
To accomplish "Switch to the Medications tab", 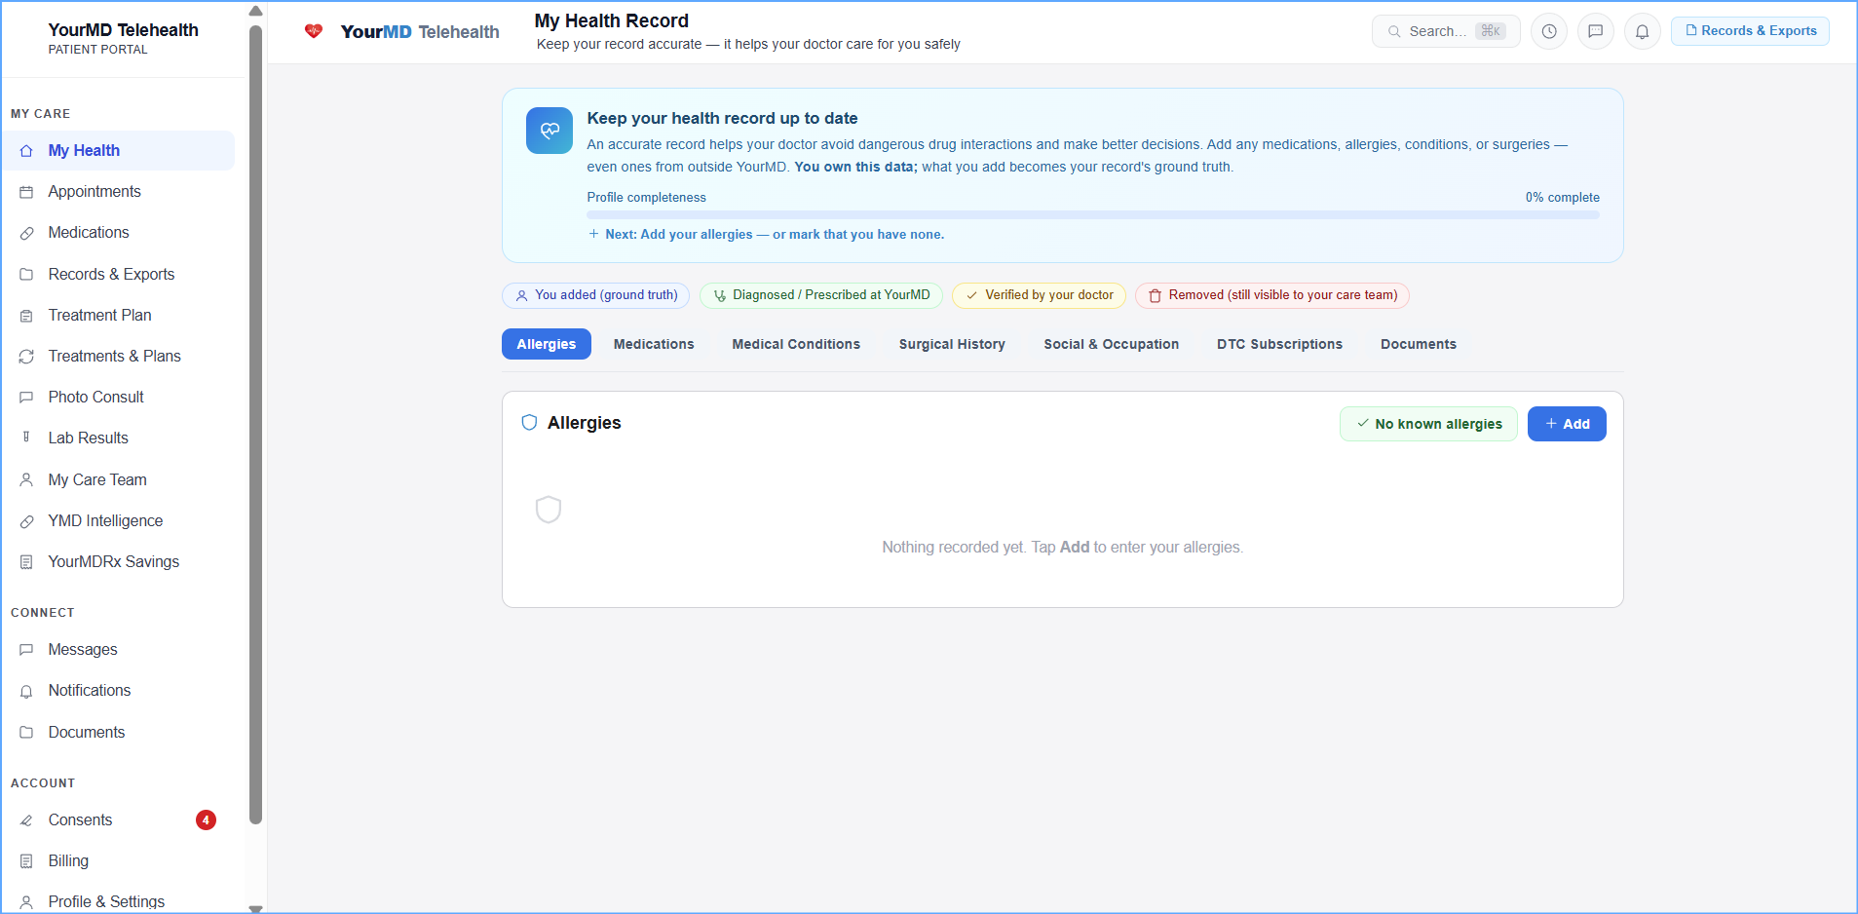I will pyautogui.click(x=654, y=344).
